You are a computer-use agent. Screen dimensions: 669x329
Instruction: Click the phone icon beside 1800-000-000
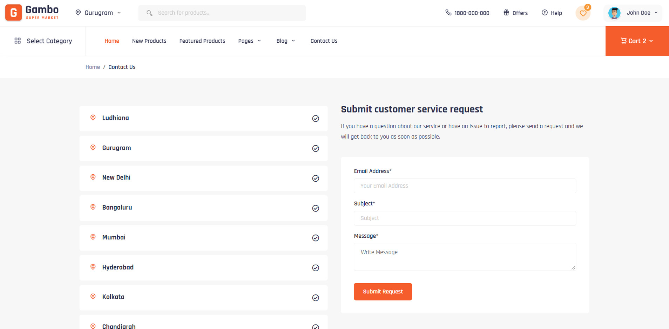pos(448,13)
